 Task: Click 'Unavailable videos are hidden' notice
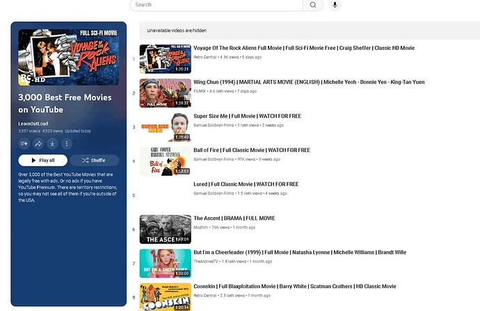tap(177, 31)
